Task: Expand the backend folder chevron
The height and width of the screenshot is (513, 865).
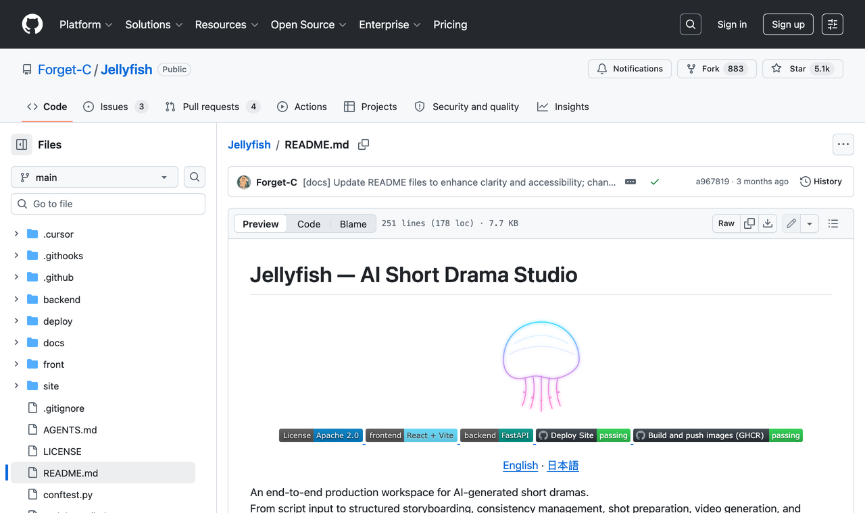Action: [16, 299]
